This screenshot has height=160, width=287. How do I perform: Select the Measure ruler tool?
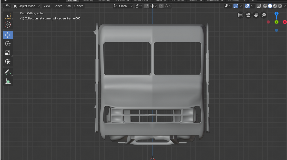click(8, 81)
